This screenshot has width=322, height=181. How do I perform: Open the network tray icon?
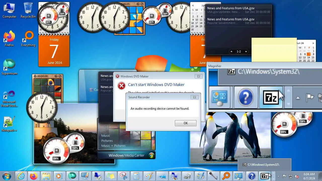(291, 176)
